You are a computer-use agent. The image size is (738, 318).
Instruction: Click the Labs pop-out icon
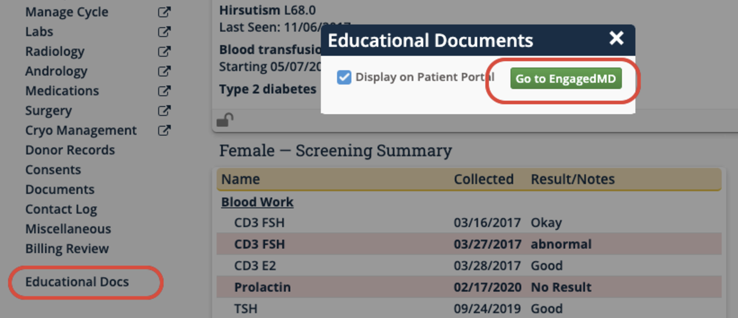(164, 32)
